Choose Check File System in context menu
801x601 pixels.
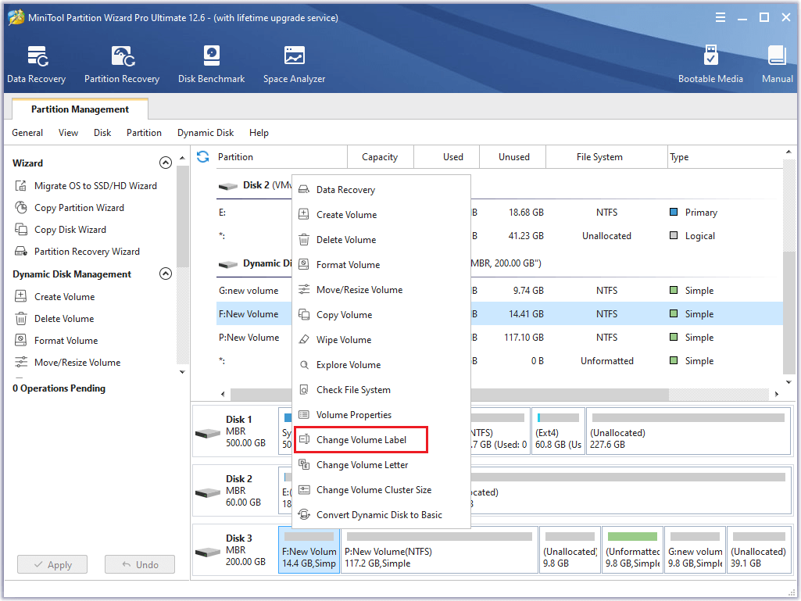click(x=381, y=390)
